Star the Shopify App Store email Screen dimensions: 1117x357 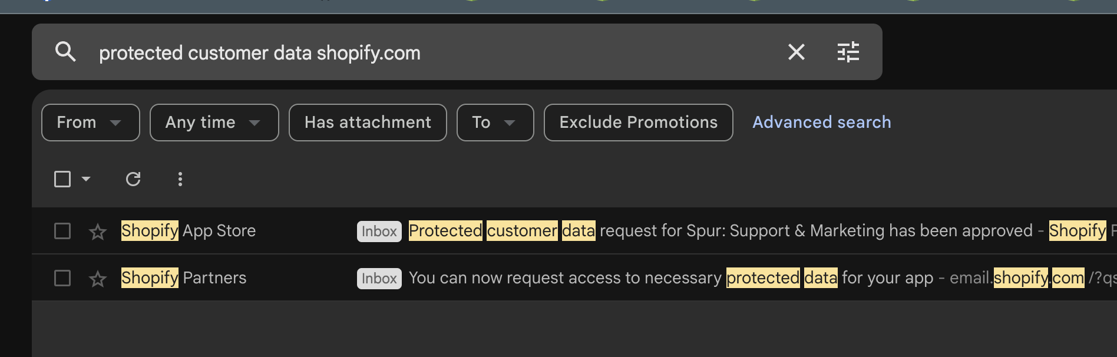tap(98, 232)
